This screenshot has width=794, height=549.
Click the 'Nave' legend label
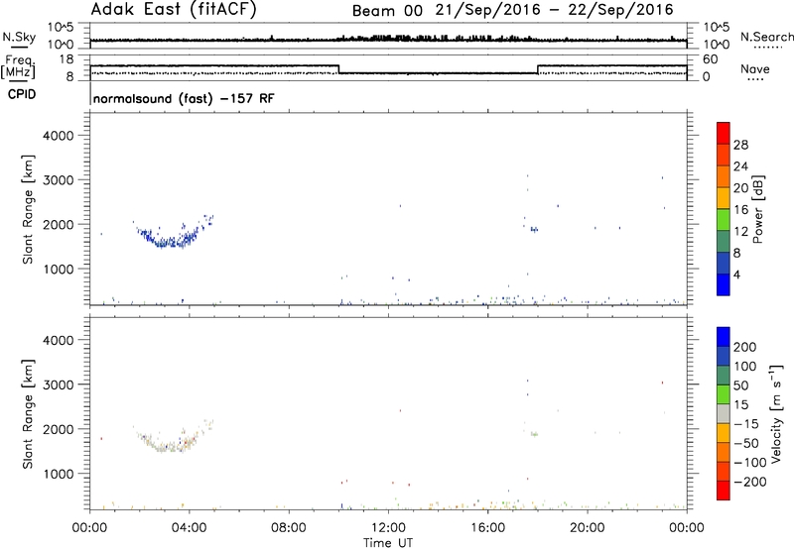[755, 68]
